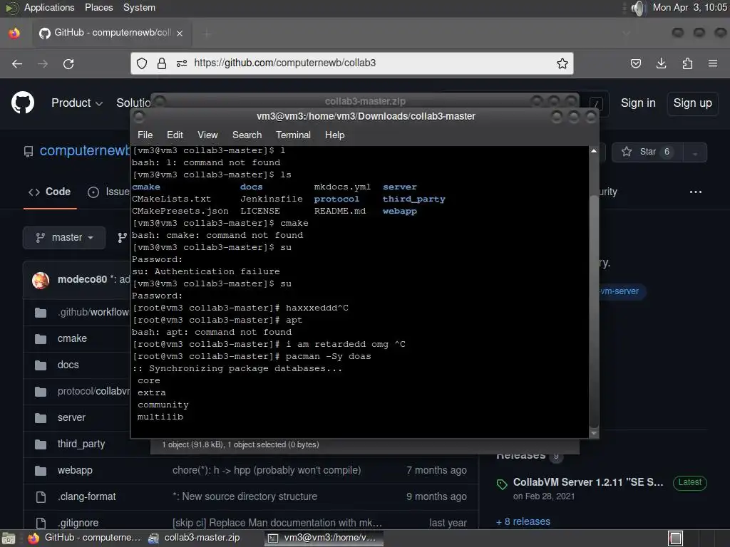Click the .clang-format file icon
The image size is (730, 547).
41,497
